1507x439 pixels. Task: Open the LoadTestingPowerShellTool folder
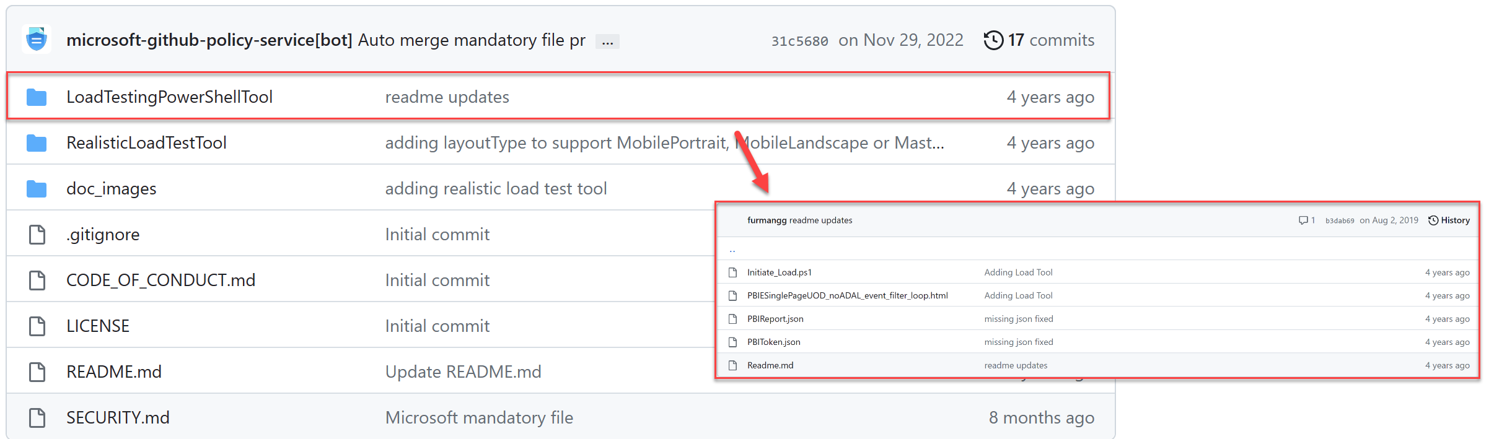[x=169, y=97]
